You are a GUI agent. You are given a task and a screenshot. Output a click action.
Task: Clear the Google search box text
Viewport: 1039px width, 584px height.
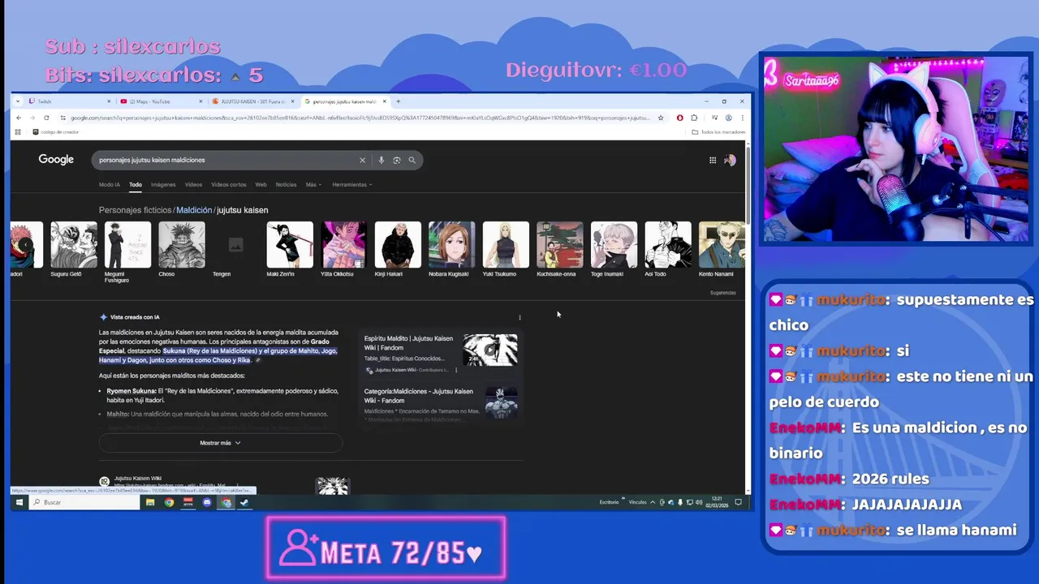point(362,161)
